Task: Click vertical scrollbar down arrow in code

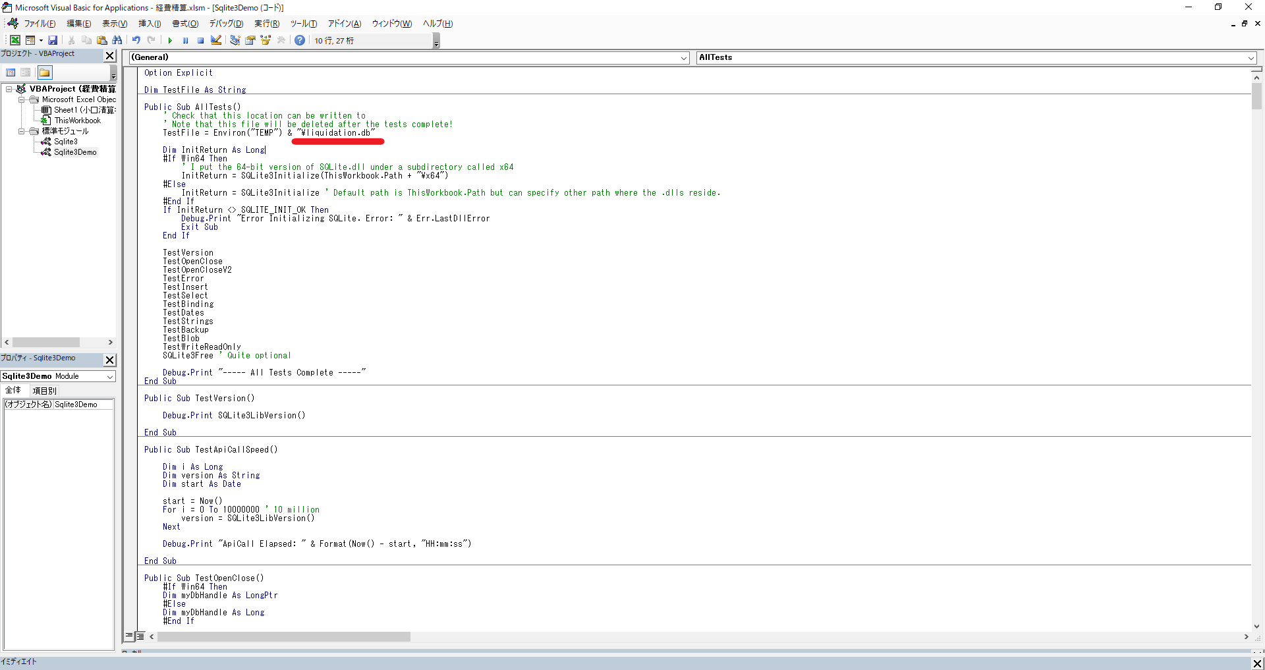Action: tap(1257, 627)
